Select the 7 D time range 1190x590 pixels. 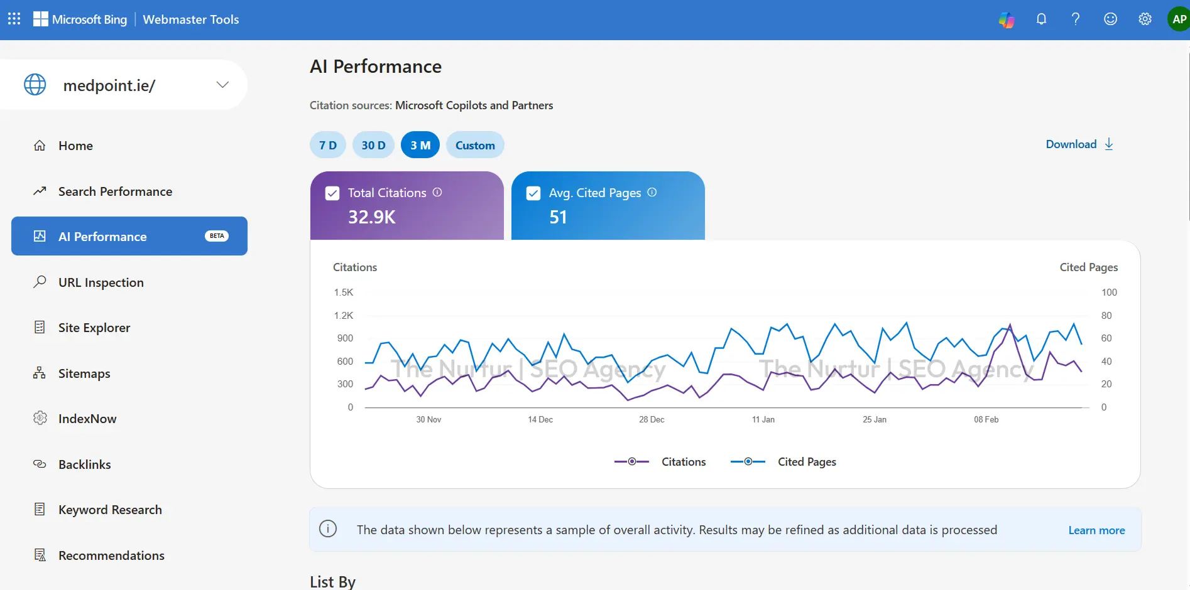click(327, 145)
